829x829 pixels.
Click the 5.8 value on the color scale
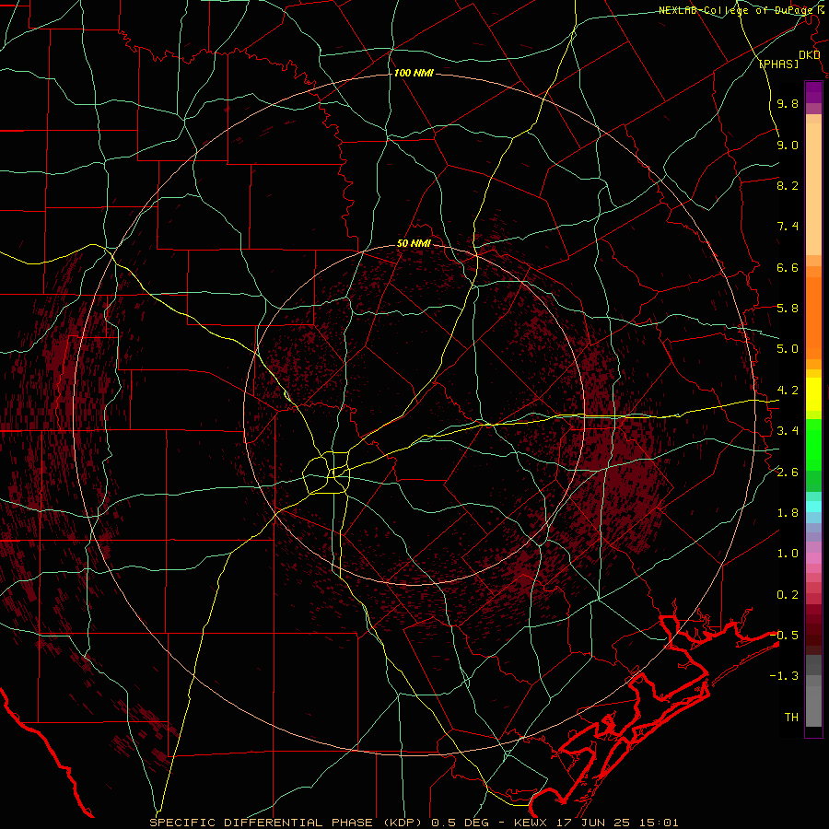tap(788, 309)
